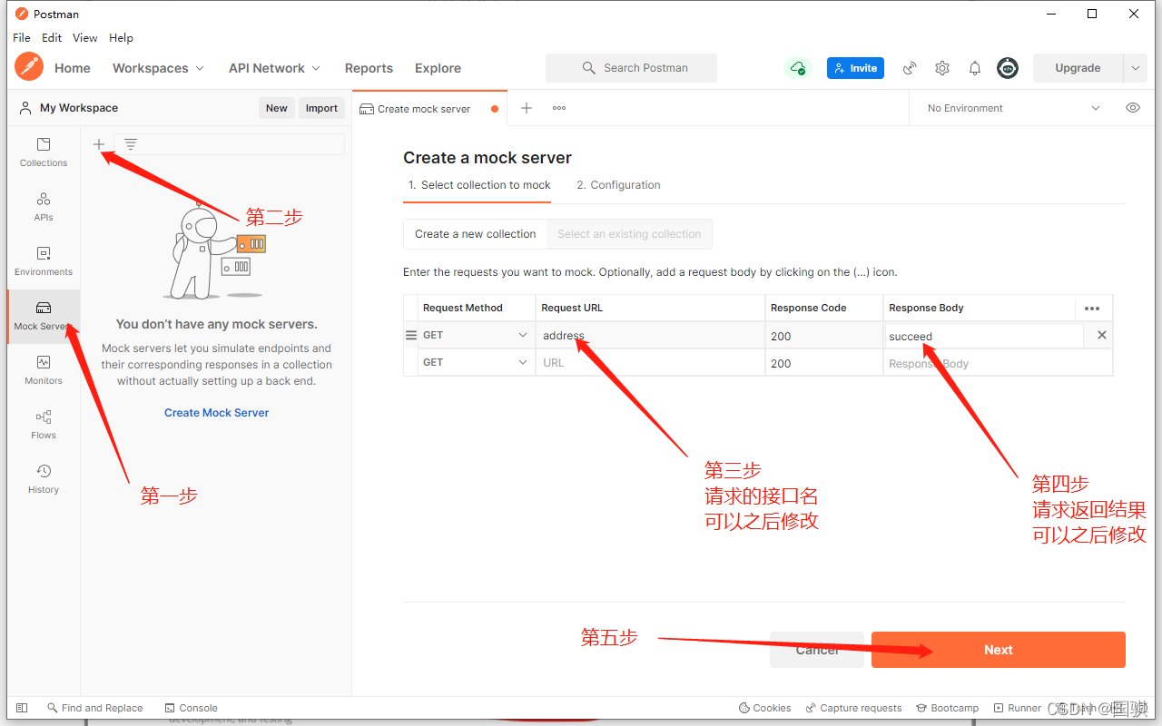
Task: Open Cookies in status bar
Action: 765,708
